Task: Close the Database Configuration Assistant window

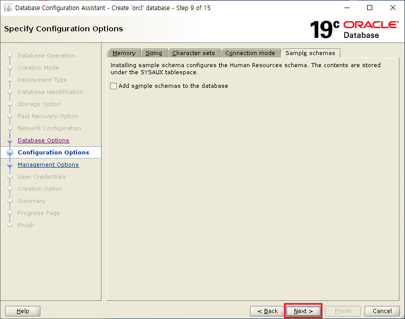Action: click(x=393, y=8)
